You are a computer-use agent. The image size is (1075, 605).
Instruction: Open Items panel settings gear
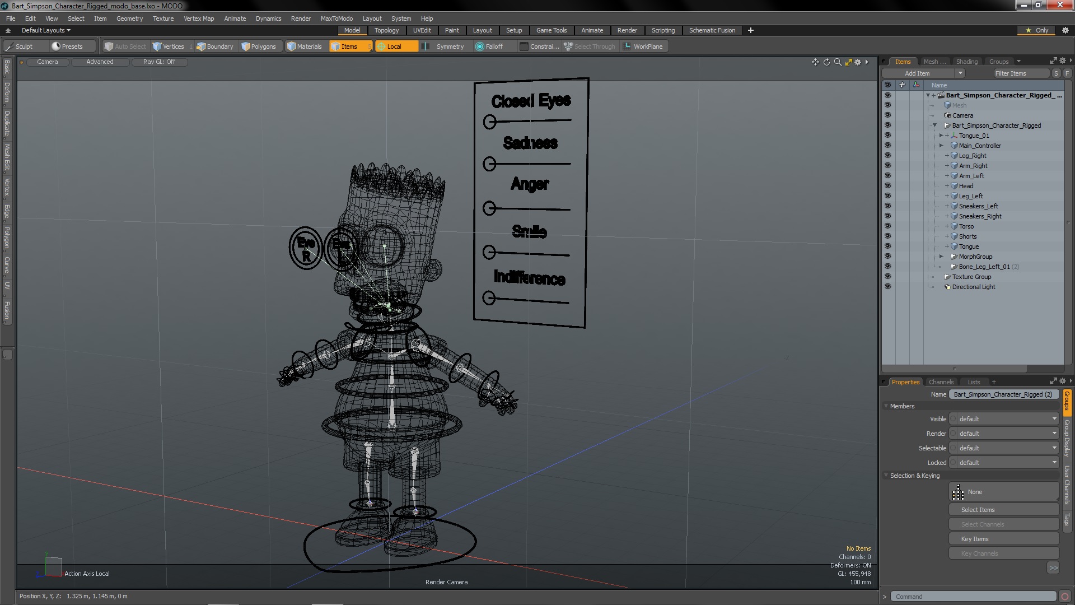click(1063, 61)
